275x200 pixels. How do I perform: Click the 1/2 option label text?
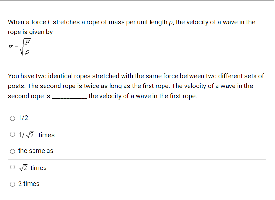pyautogui.click(x=22, y=118)
